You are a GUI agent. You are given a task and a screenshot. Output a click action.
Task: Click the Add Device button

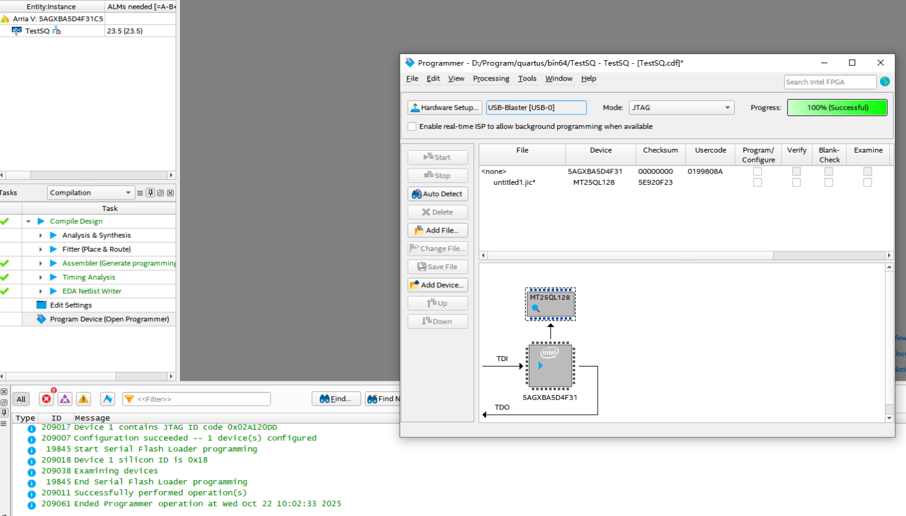[437, 285]
